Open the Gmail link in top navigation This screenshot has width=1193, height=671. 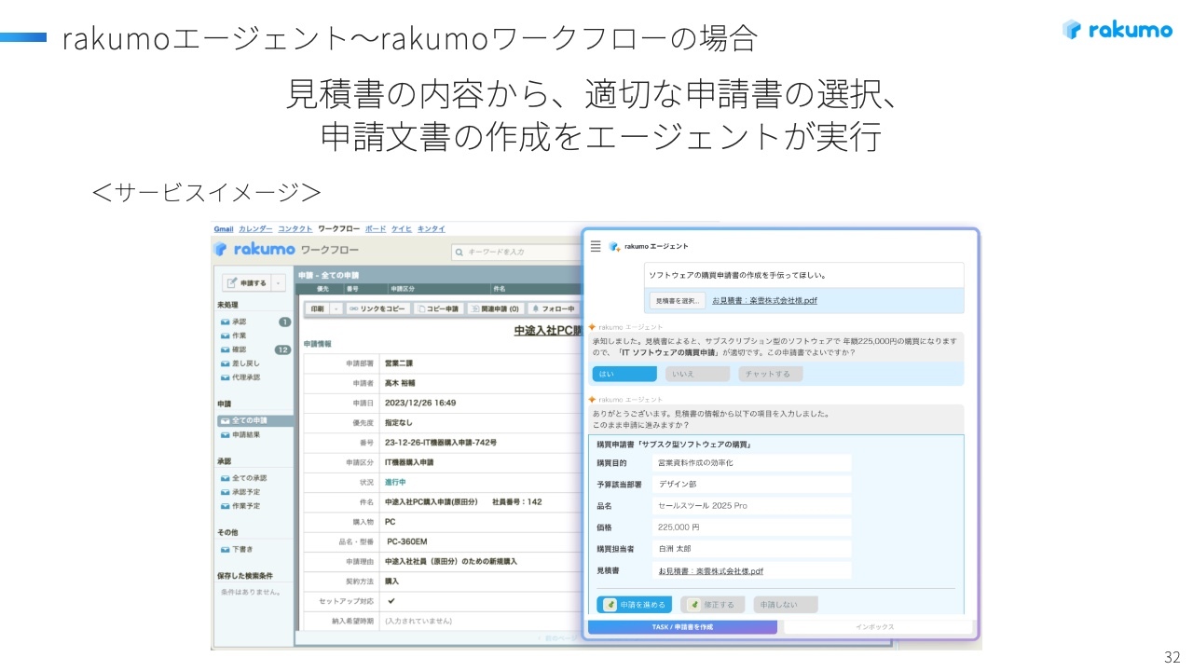[x=224, y=228]
